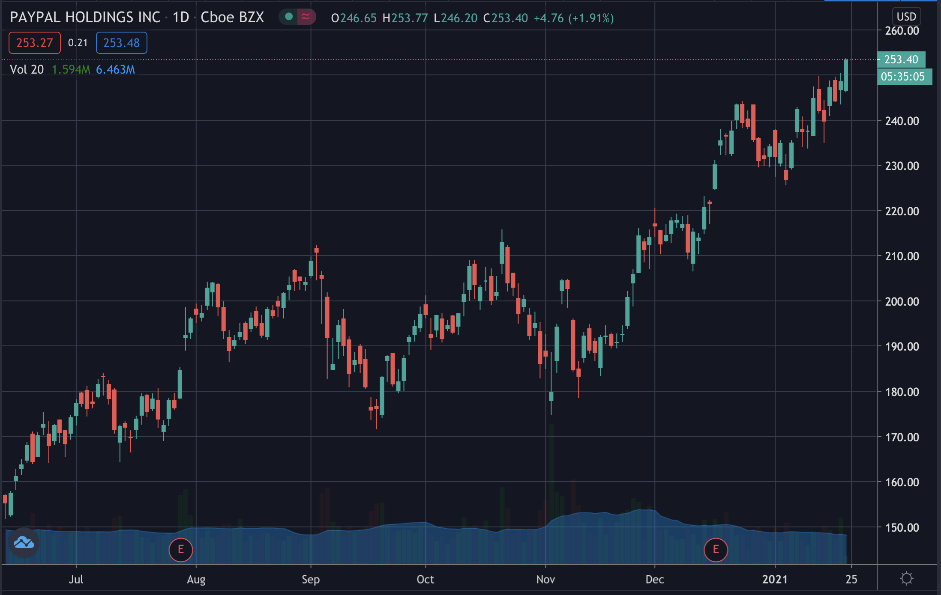Click the 210.00 price axis label
Viewport: 941px width, 595px height.
(x=902, y=256)
